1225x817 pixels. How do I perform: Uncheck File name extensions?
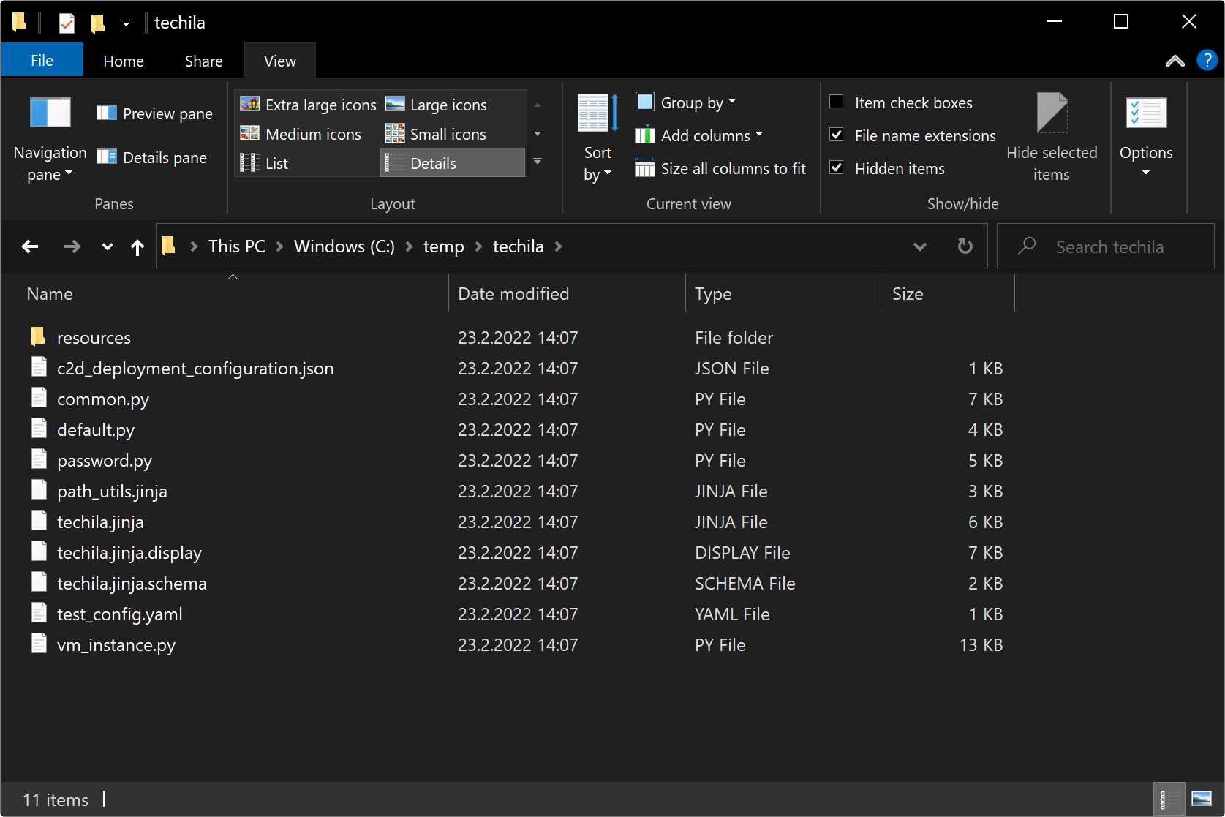pos(837,135)
